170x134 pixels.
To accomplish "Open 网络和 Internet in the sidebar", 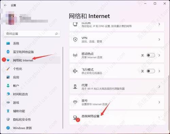I will [32, 60].
